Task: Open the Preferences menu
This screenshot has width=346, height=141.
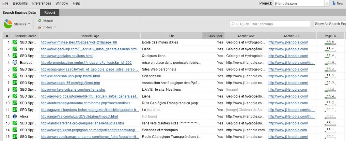Action: (41, 3)
